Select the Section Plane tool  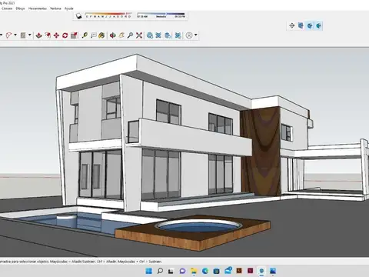pyautogui.click(x=292, y=25)
